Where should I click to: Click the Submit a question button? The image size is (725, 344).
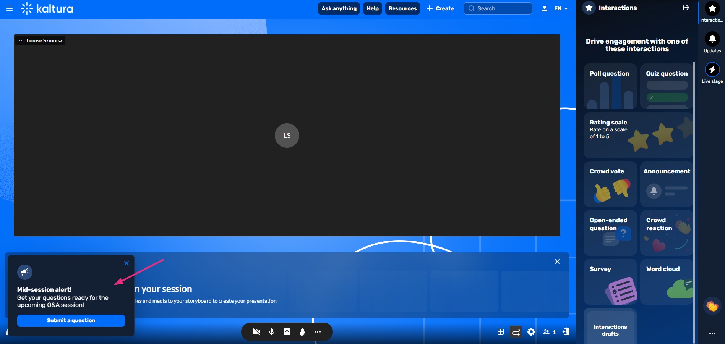point(71,320)
